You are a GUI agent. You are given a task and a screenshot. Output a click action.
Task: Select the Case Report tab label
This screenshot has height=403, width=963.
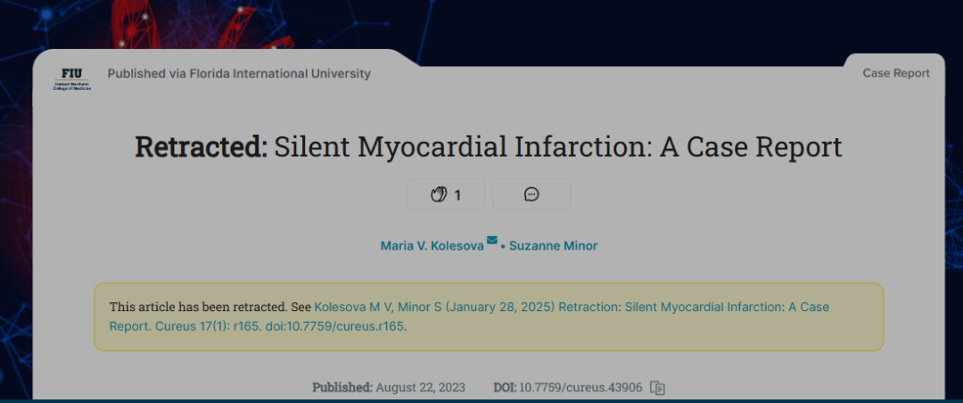pyautogui.click(x=896, y=73)
